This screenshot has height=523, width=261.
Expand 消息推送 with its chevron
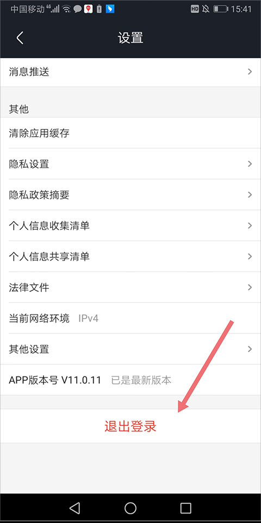tap(250, 72)
